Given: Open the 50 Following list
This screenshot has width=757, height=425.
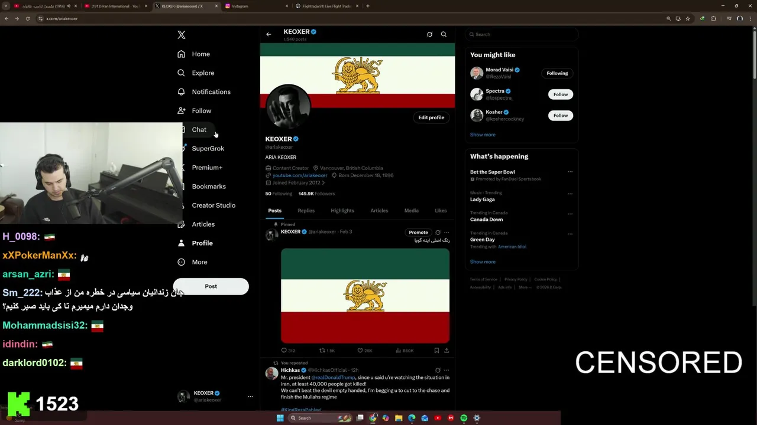Looking at the screenshot, I should click(x=279, y=194).
